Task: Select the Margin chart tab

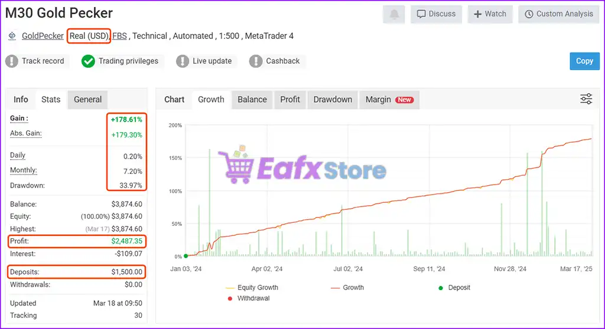Action: coord(389,100)
